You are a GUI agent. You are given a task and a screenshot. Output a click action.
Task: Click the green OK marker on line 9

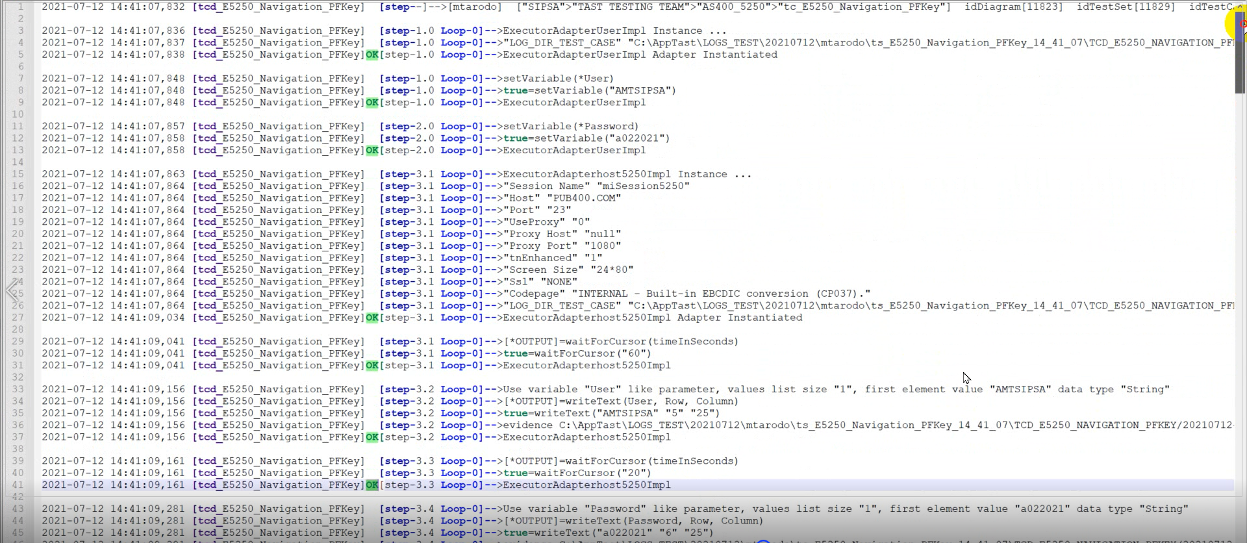pos(372,103)
